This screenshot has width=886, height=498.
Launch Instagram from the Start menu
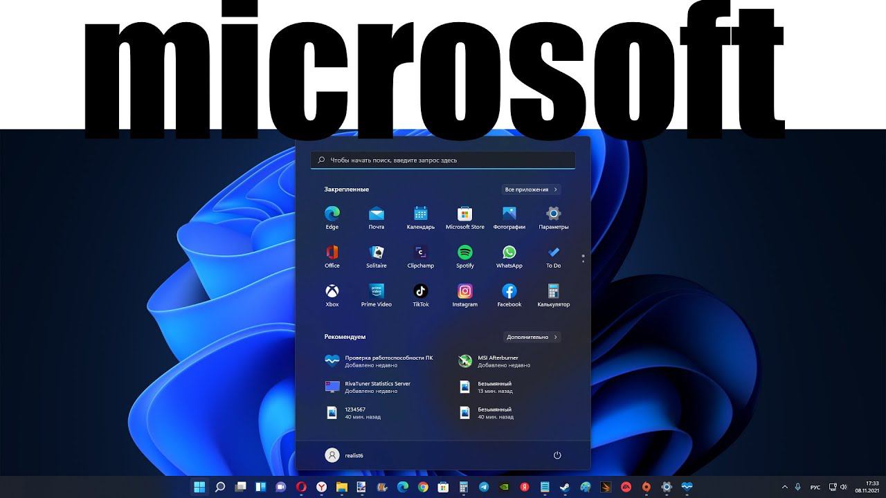point(465,295)
